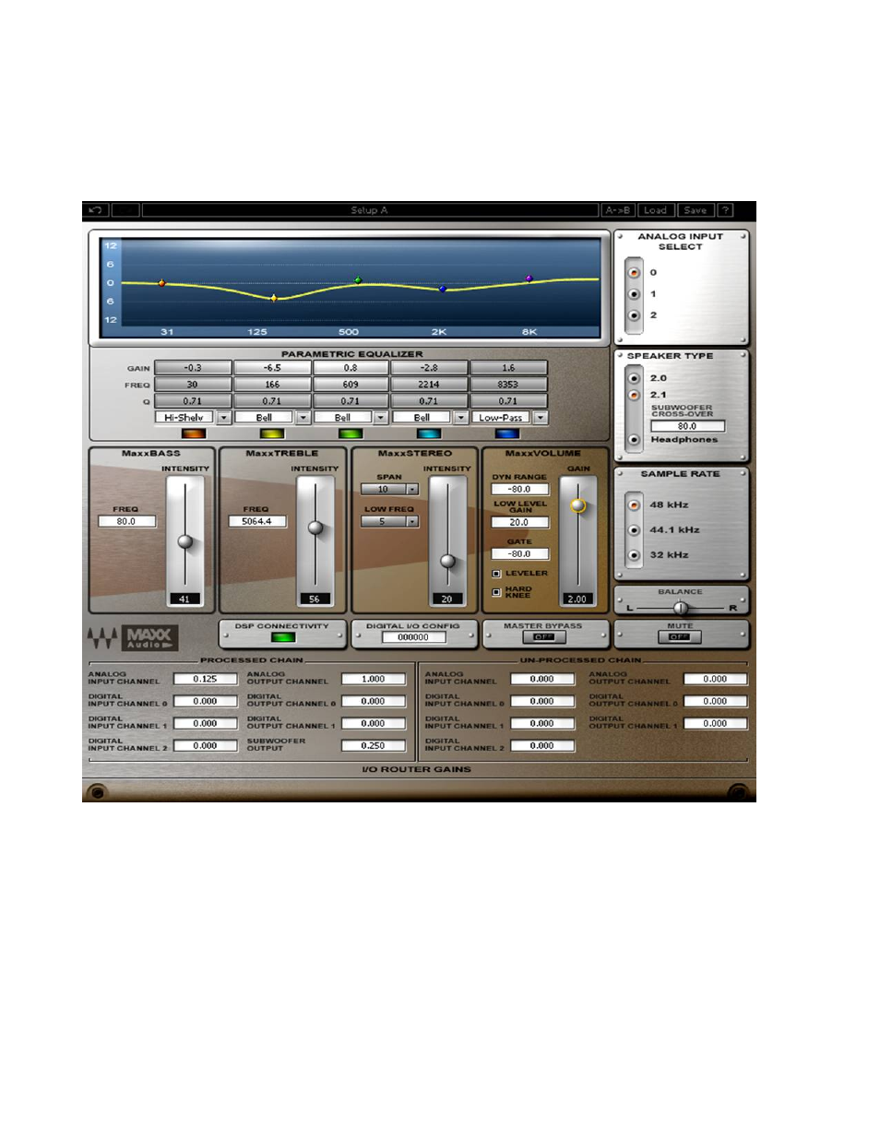Enable the Leveler checkbox

(x=496, y=574)
